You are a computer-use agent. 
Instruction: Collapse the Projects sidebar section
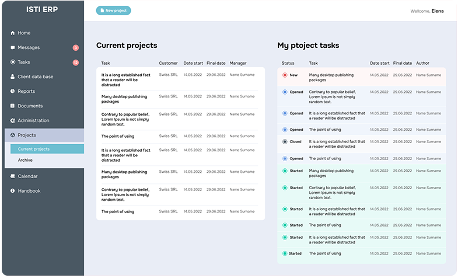pyautogui.click(x=44, y=135)
